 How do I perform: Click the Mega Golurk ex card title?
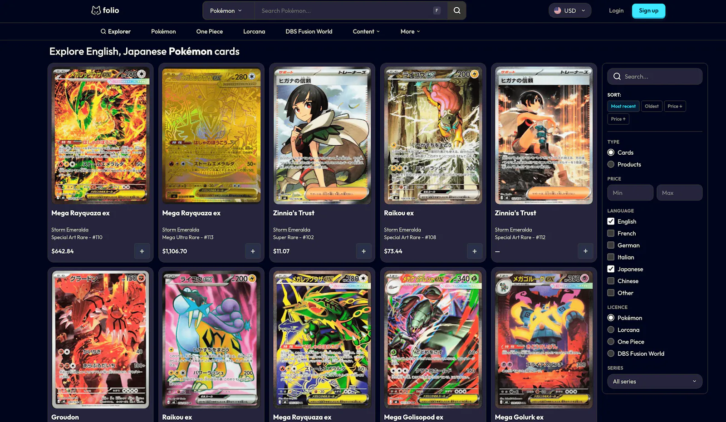pos(519,417)
